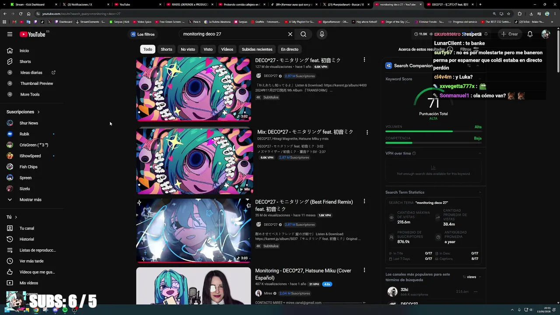Viewport: 560px width, 315px height.
Task: Select the Visto filter chip
Action: 208,49
